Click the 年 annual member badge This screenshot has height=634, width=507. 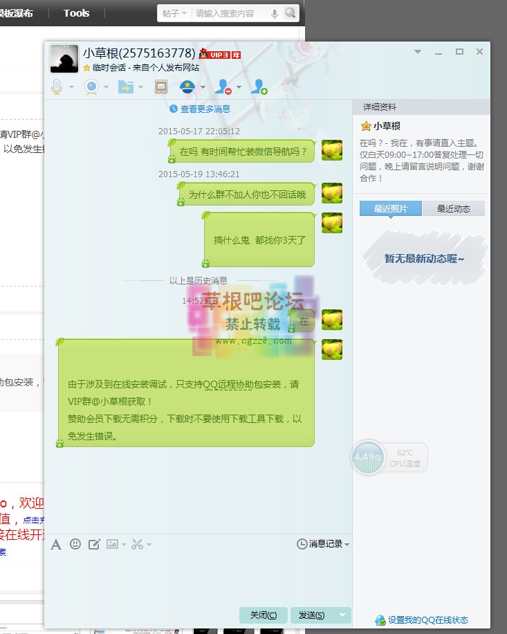(x=236, y=55)
